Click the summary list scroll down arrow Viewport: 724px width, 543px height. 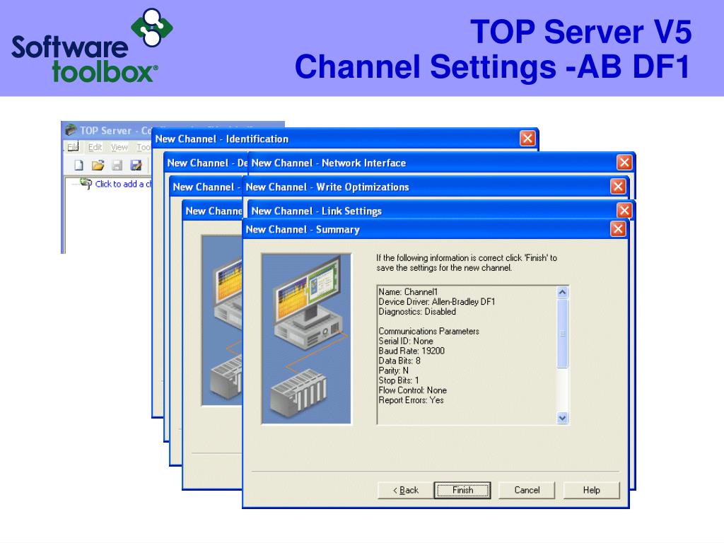(x=562, y=418)
